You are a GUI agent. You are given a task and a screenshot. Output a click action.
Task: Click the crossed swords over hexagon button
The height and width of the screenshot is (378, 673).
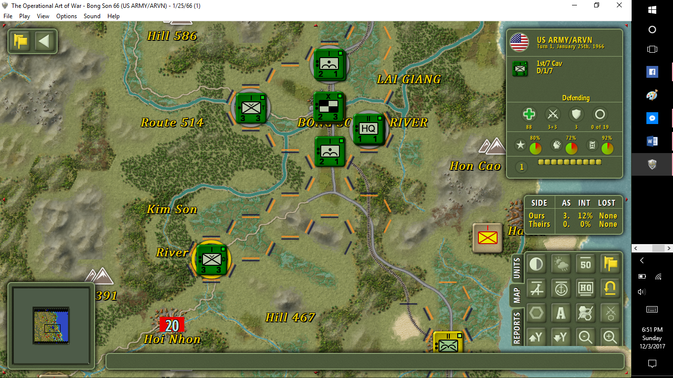click(610, 313)
